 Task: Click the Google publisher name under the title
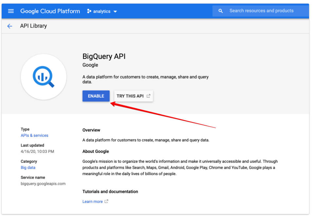point(90,65)
